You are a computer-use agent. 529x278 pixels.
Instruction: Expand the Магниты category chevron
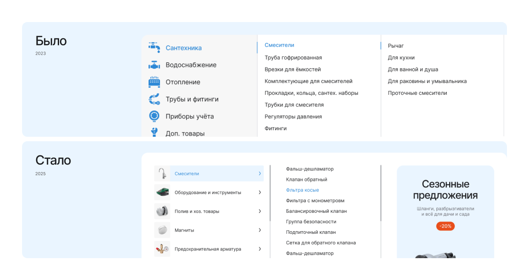coord(260,230)
